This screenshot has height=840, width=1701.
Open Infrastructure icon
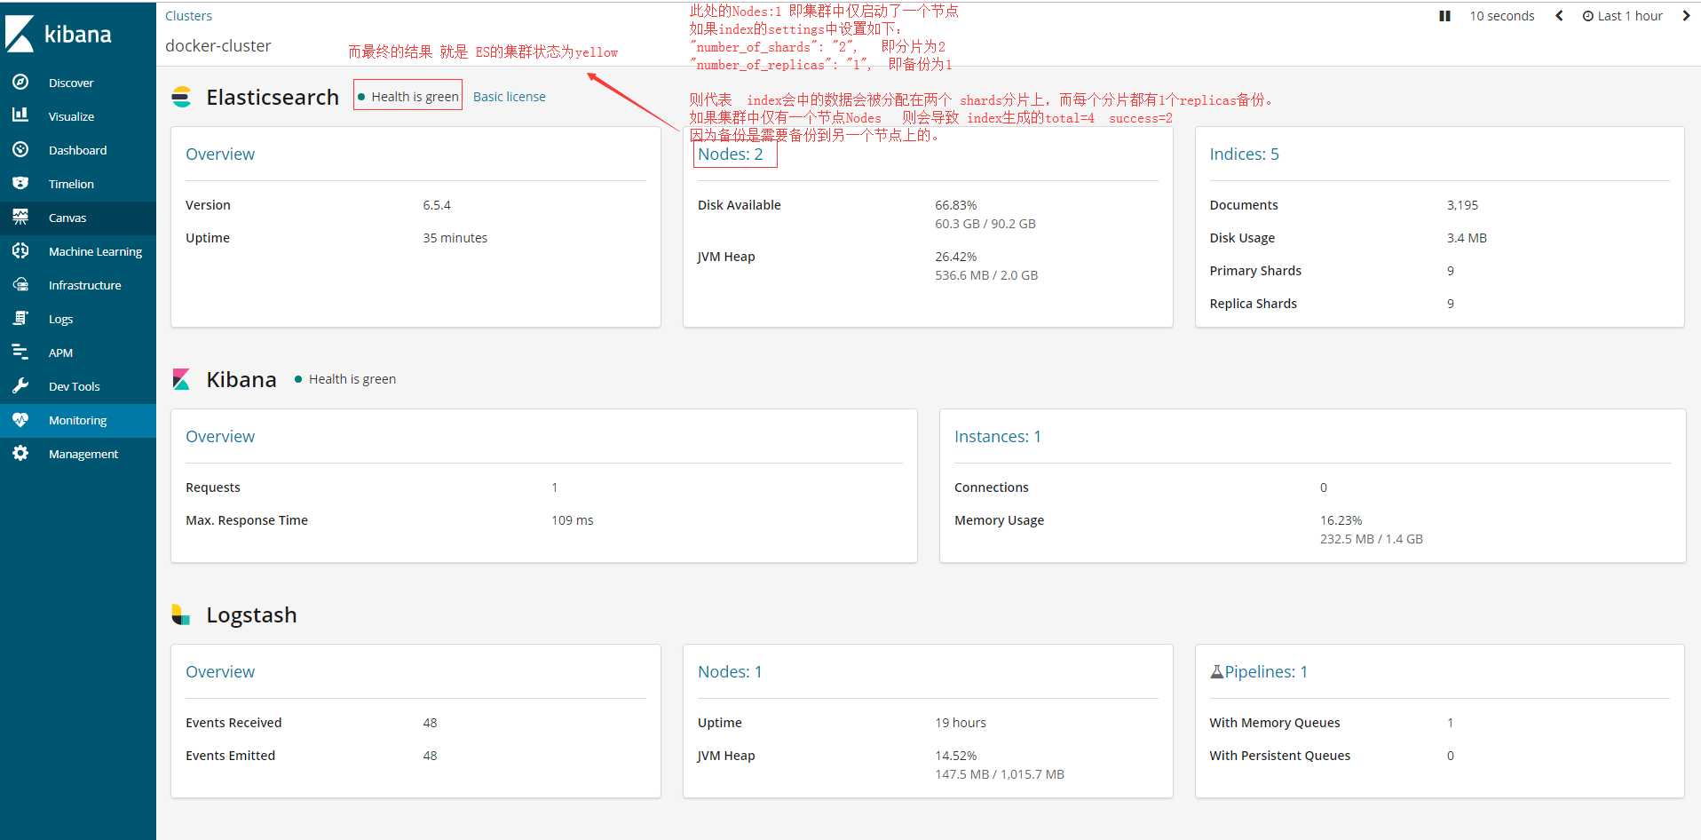tap(20, 284)
